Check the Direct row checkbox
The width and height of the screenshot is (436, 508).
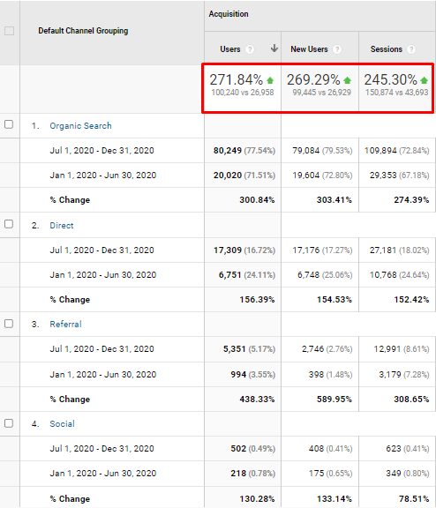[x=9, y=224]
